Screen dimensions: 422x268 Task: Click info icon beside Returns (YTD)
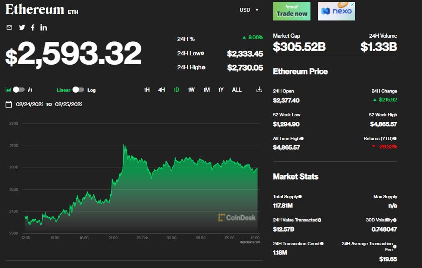[395, 139]
